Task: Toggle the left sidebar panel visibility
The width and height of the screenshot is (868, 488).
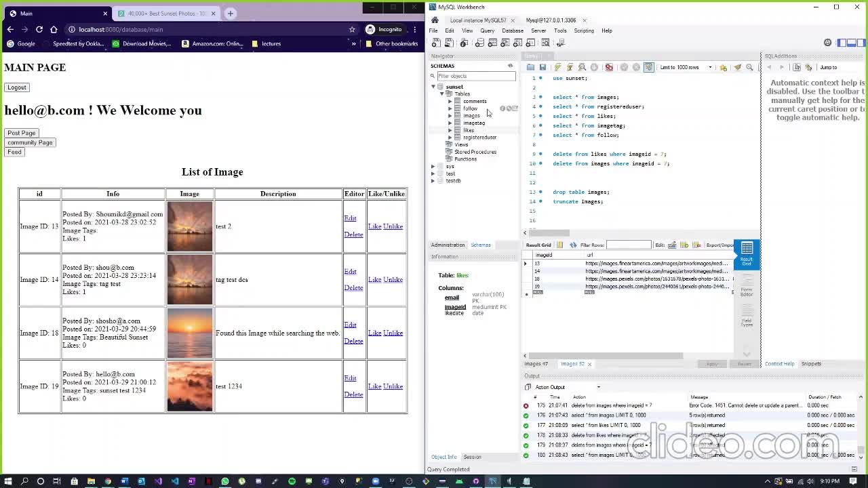Action: click(841, 43)
